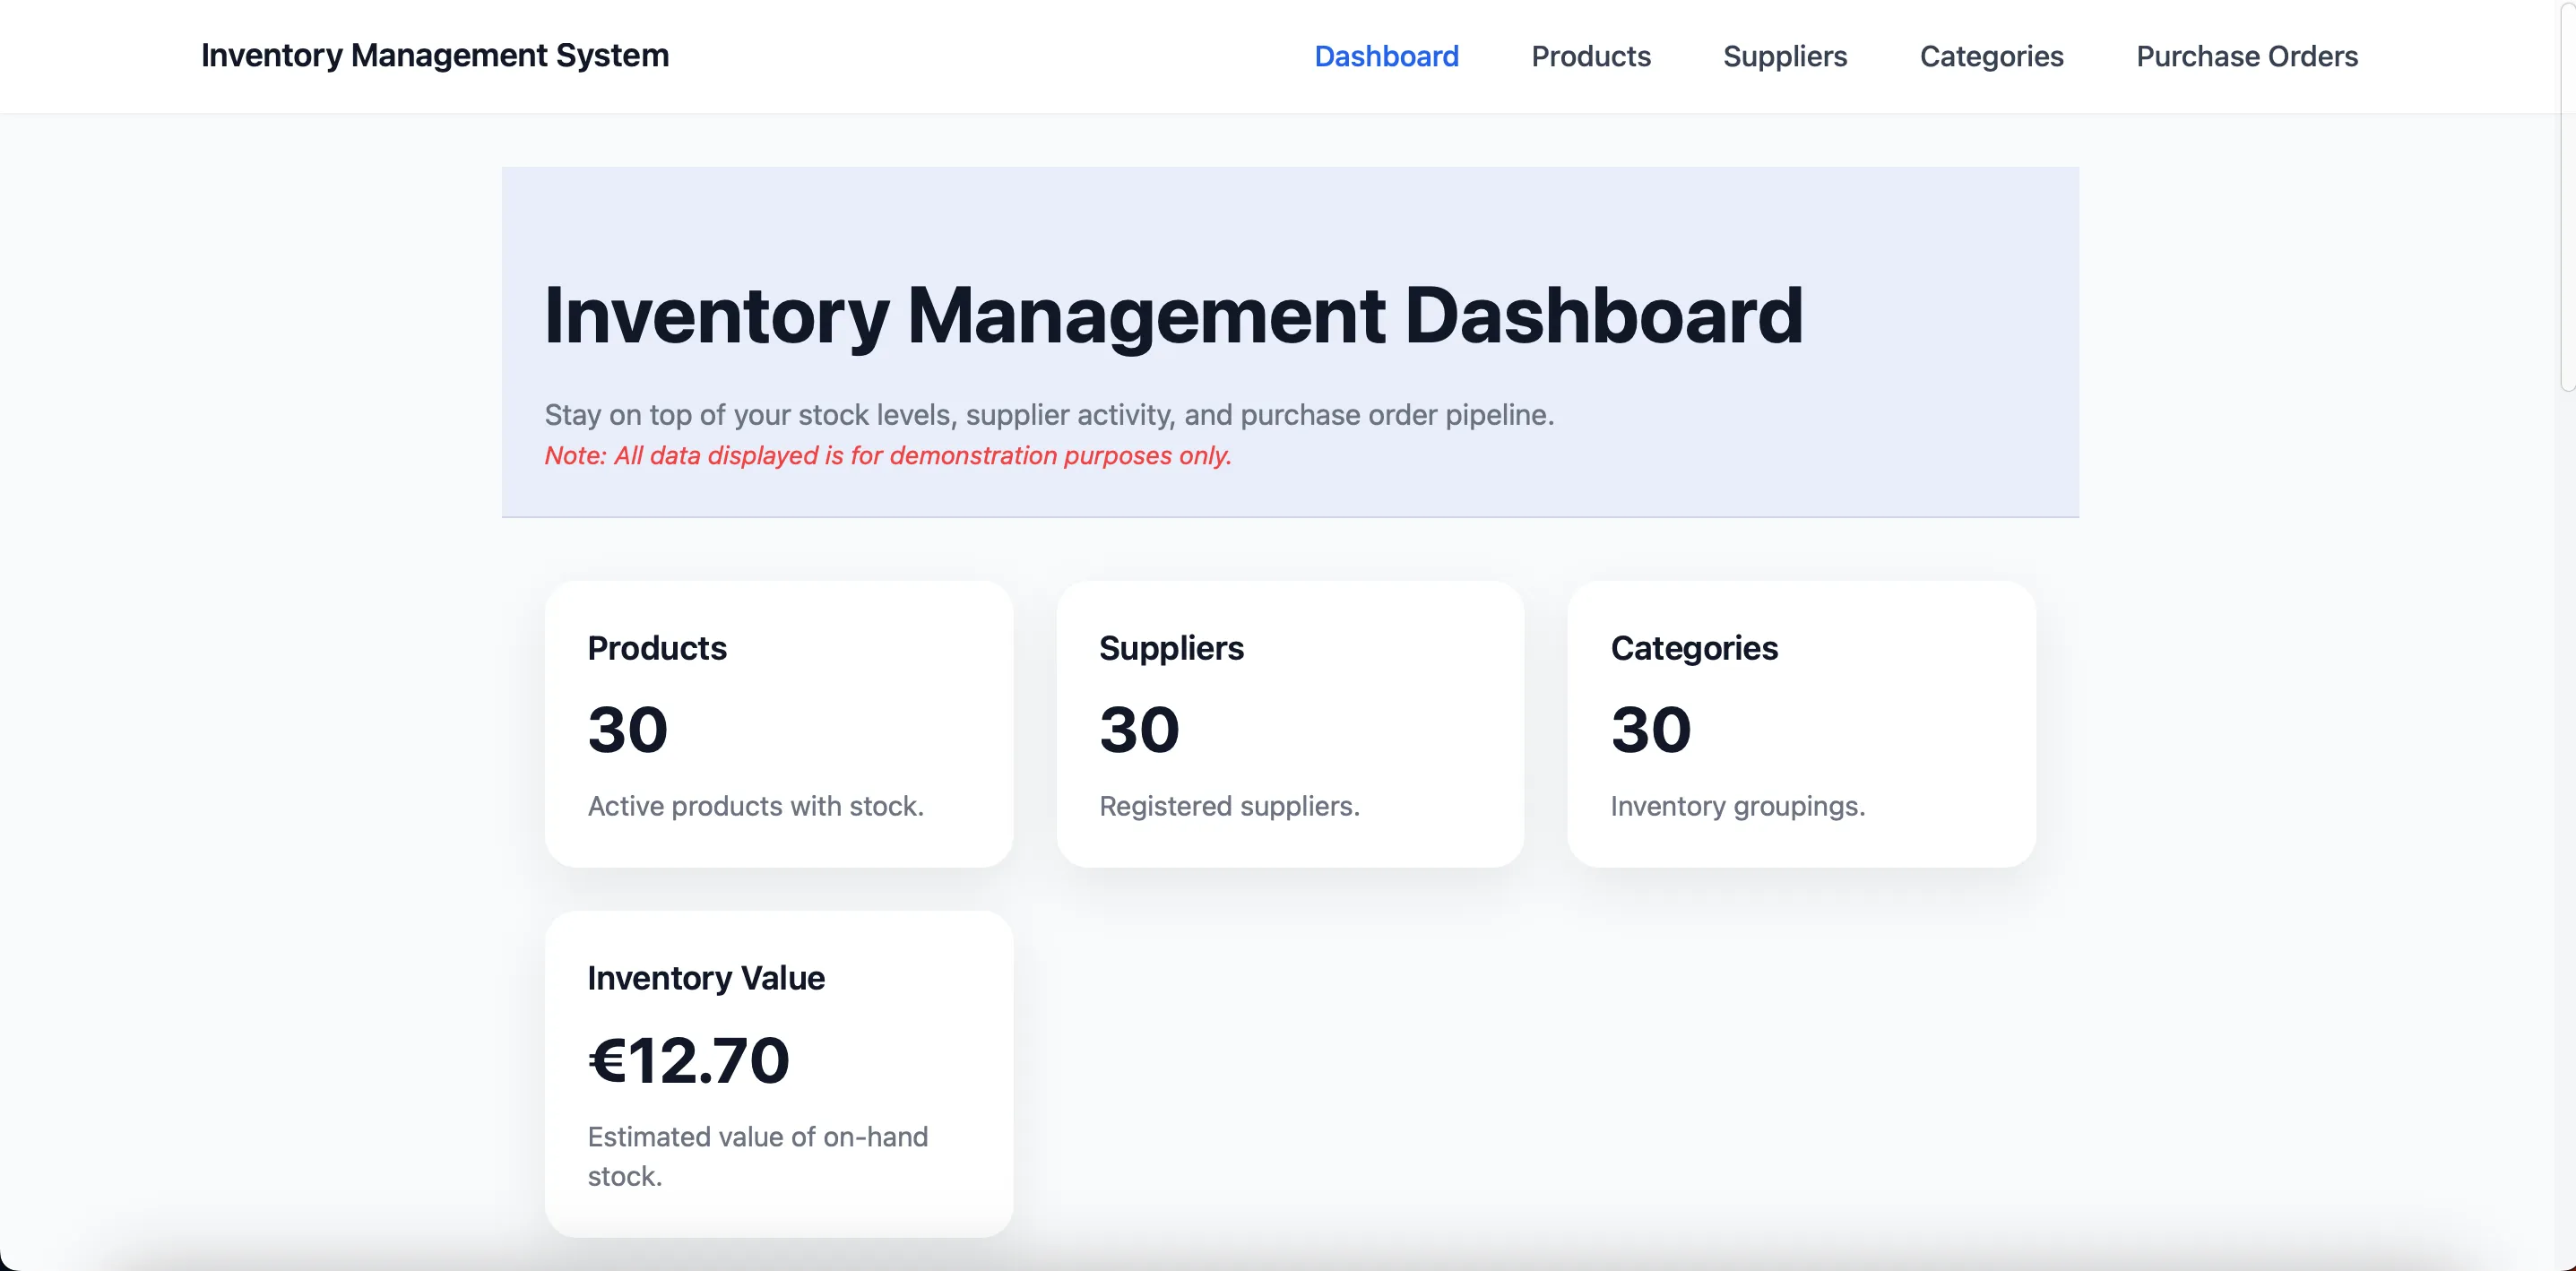
Task: Open Purchase Orders navigation link
Action: (x=2246, y=56)
